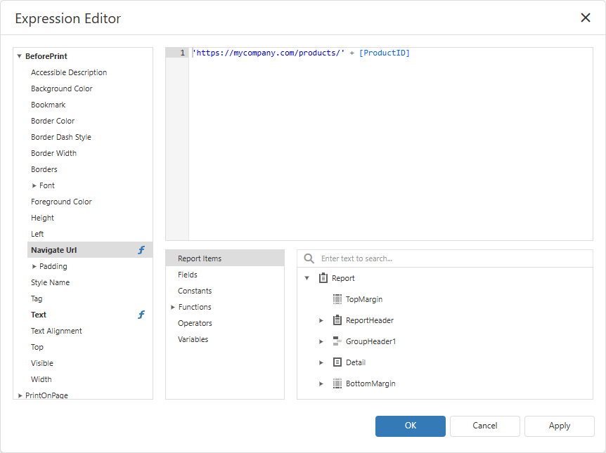Image resolution: width=606 pixels, height=453 pixels.
Task: Apply the expression changes
Action: tap(559, 426)
